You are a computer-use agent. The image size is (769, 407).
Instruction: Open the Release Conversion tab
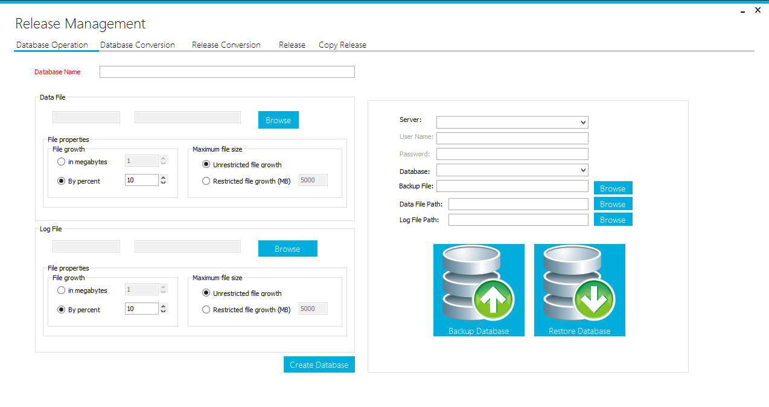pyautogui.click(x=226, y=45)
